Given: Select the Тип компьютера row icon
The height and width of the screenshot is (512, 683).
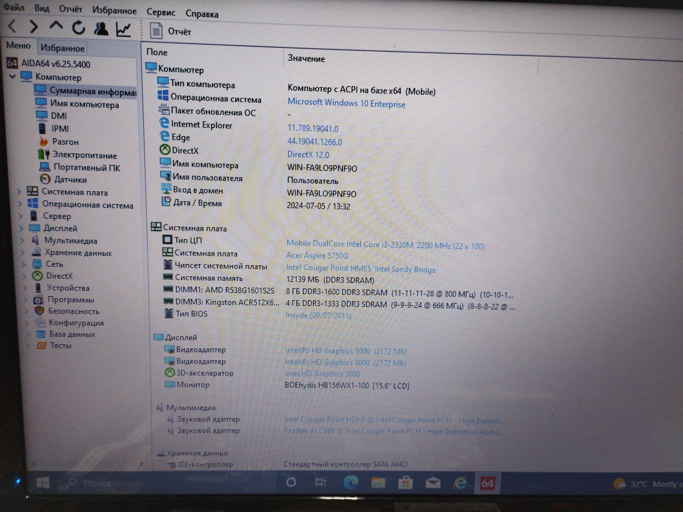Looking at the screenshot, I should 163,82.
